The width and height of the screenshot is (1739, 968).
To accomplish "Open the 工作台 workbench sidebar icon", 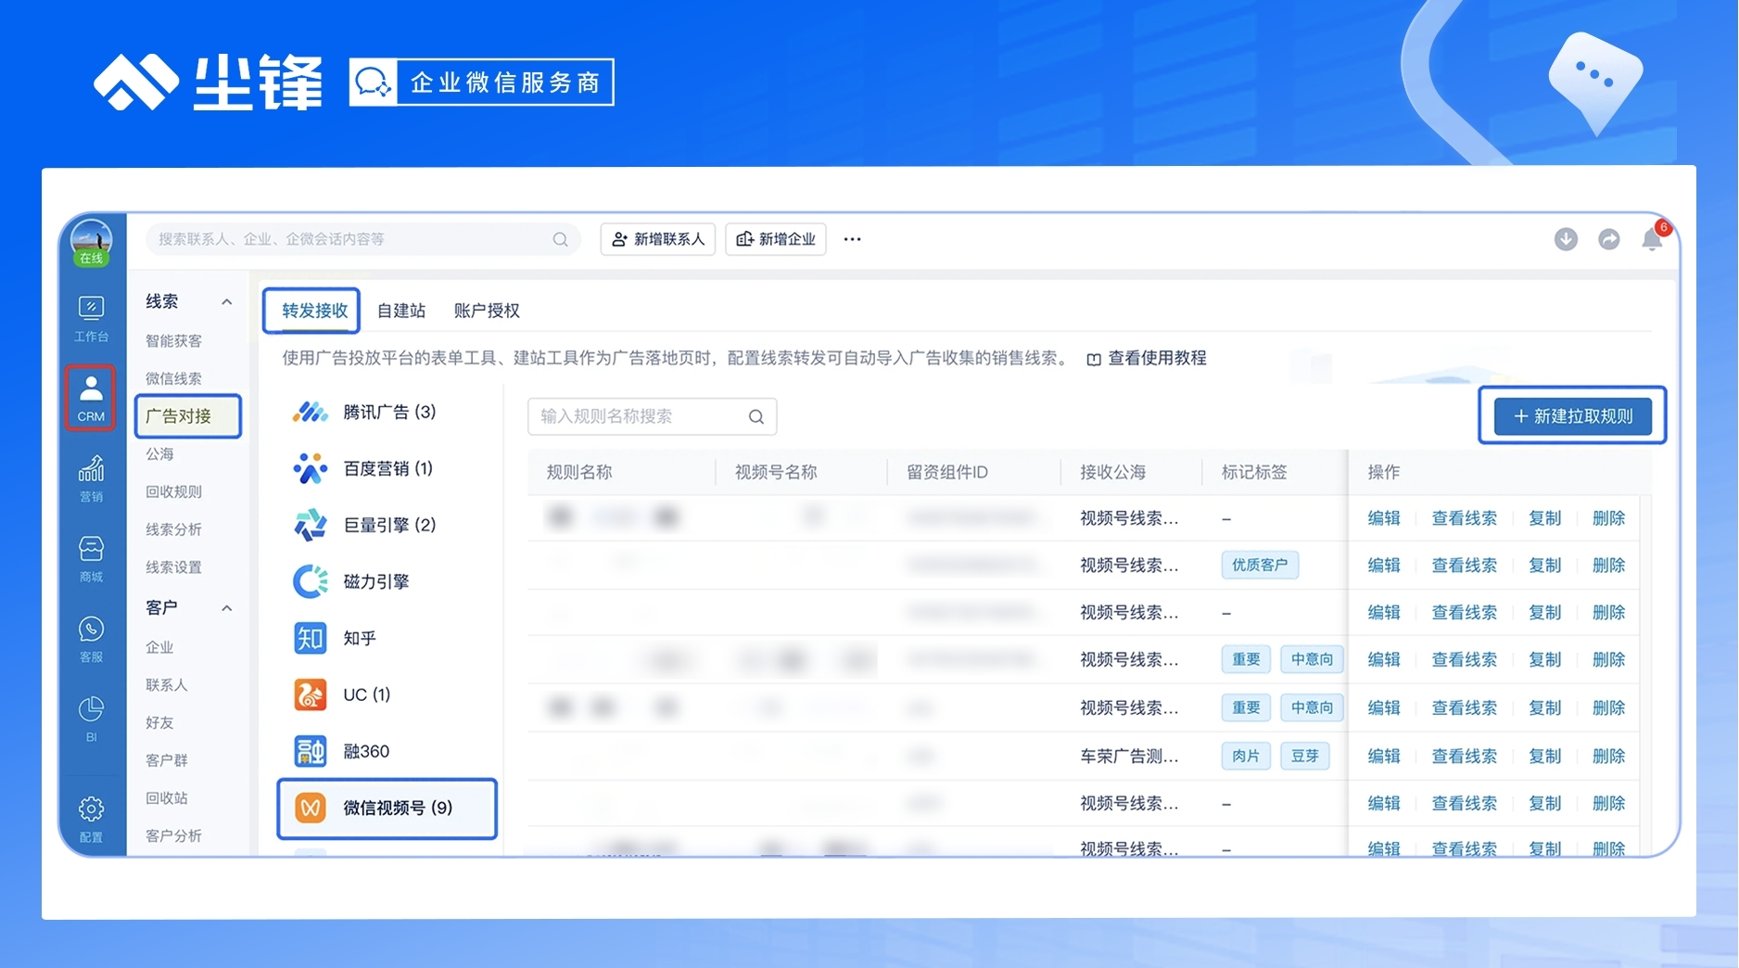I will 91,318.
